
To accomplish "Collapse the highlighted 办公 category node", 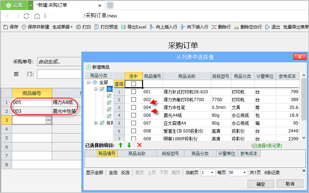I will click(x=96, y=89).
